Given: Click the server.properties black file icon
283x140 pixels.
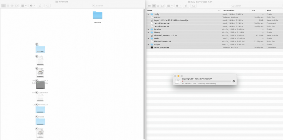Looking at the screenshot, I should [x=152, y=47].
